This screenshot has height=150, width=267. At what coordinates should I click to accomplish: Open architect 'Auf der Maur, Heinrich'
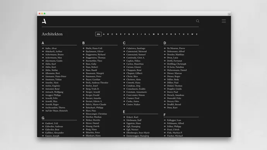(x=56, y=111)
